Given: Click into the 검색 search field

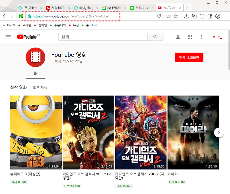Looking at the screenshot, I should coord(103,37).
